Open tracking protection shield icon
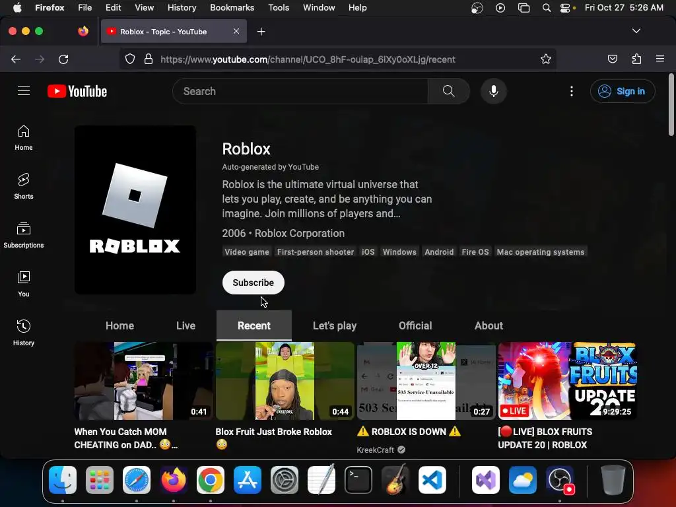676x507 pixels. tap(130, 59)
